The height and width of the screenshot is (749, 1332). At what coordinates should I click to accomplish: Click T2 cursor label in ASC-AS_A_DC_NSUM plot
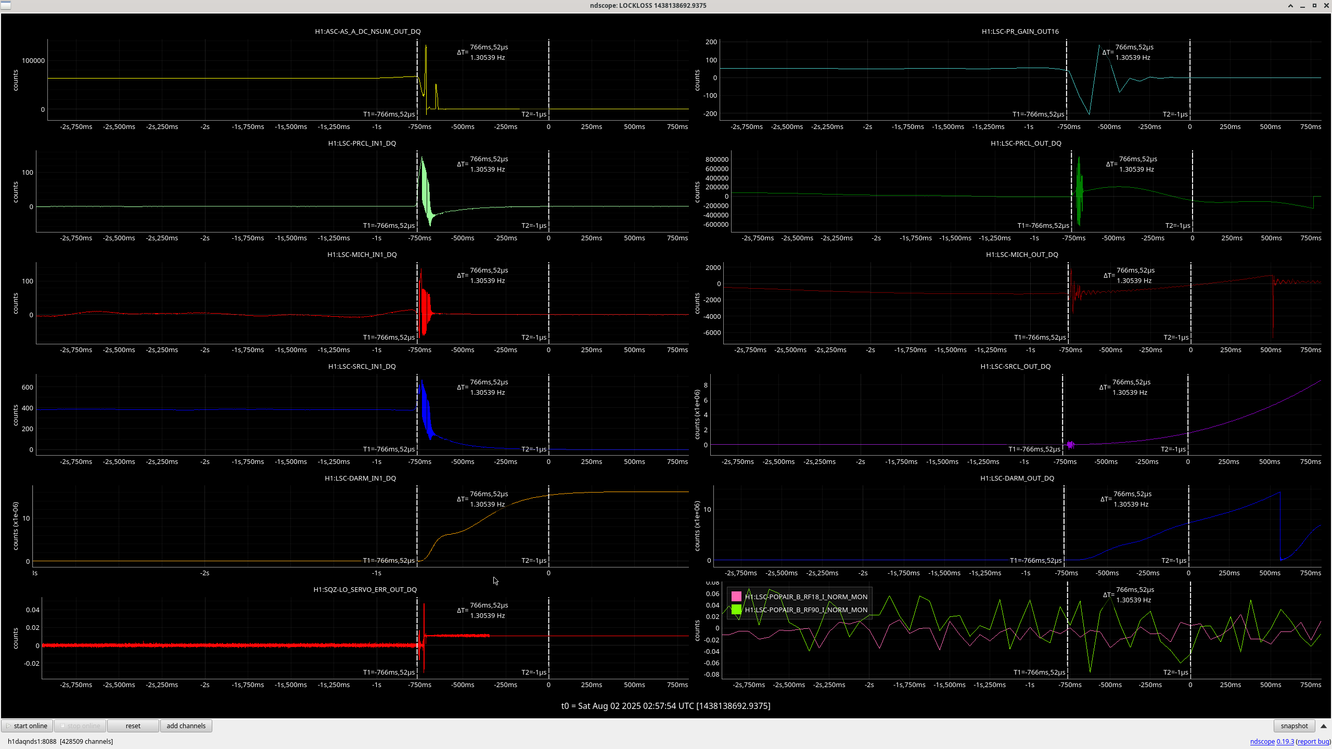coord(534,114)
